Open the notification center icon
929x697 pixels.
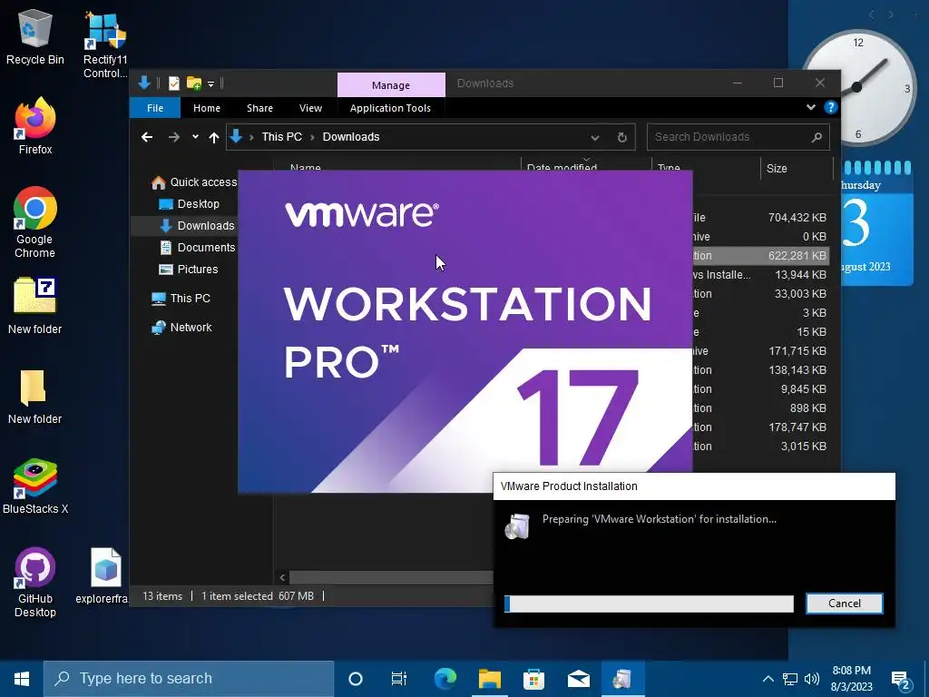(901, 680)
